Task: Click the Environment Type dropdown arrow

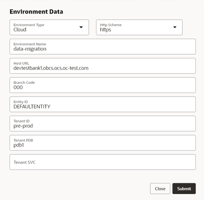Action: click(81, 27)
